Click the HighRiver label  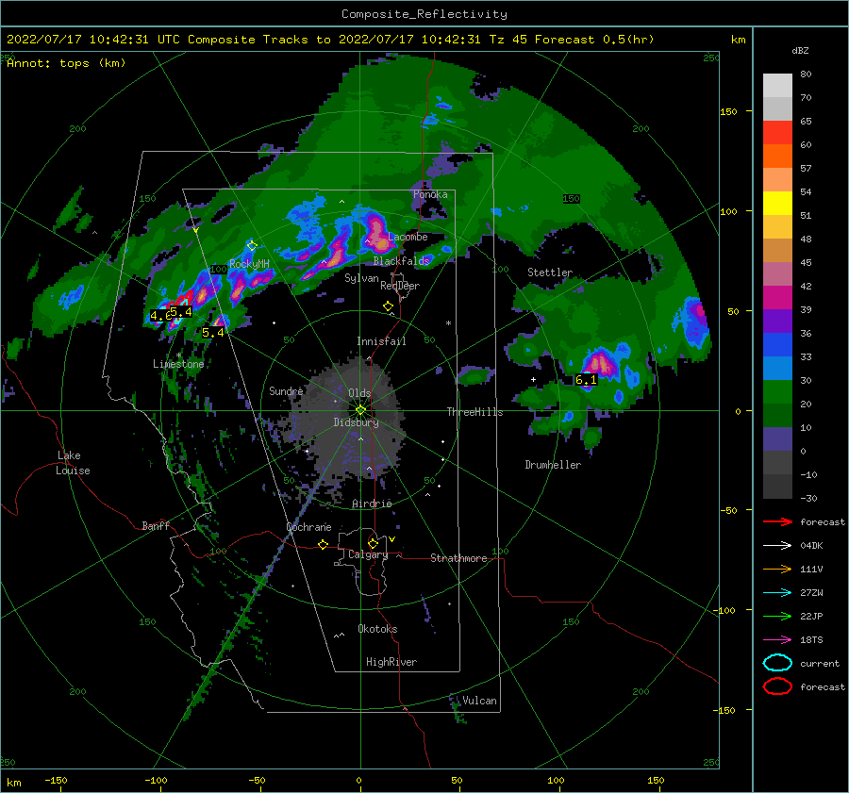click(391, 662)
